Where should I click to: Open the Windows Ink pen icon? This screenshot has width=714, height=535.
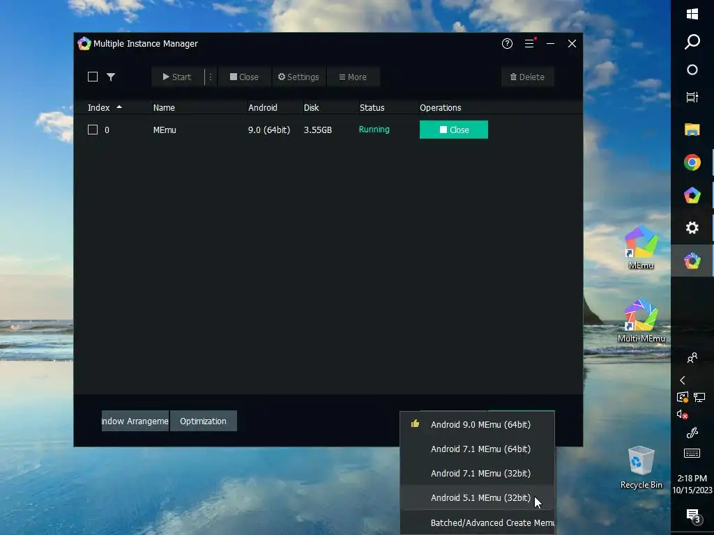(692, 433)
